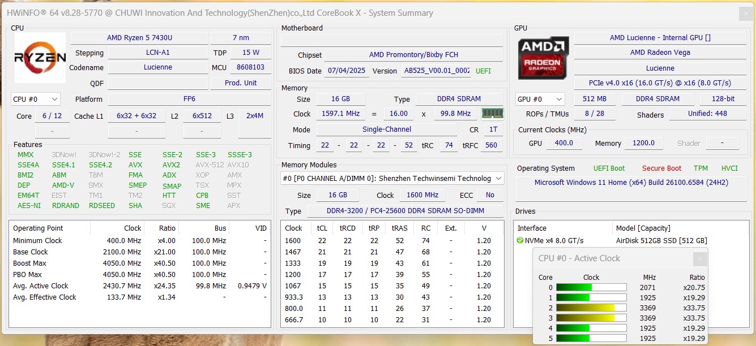Click the Ryzen CPU logo image
This screenshot has height=346, width=756.
tap(40, 58)
